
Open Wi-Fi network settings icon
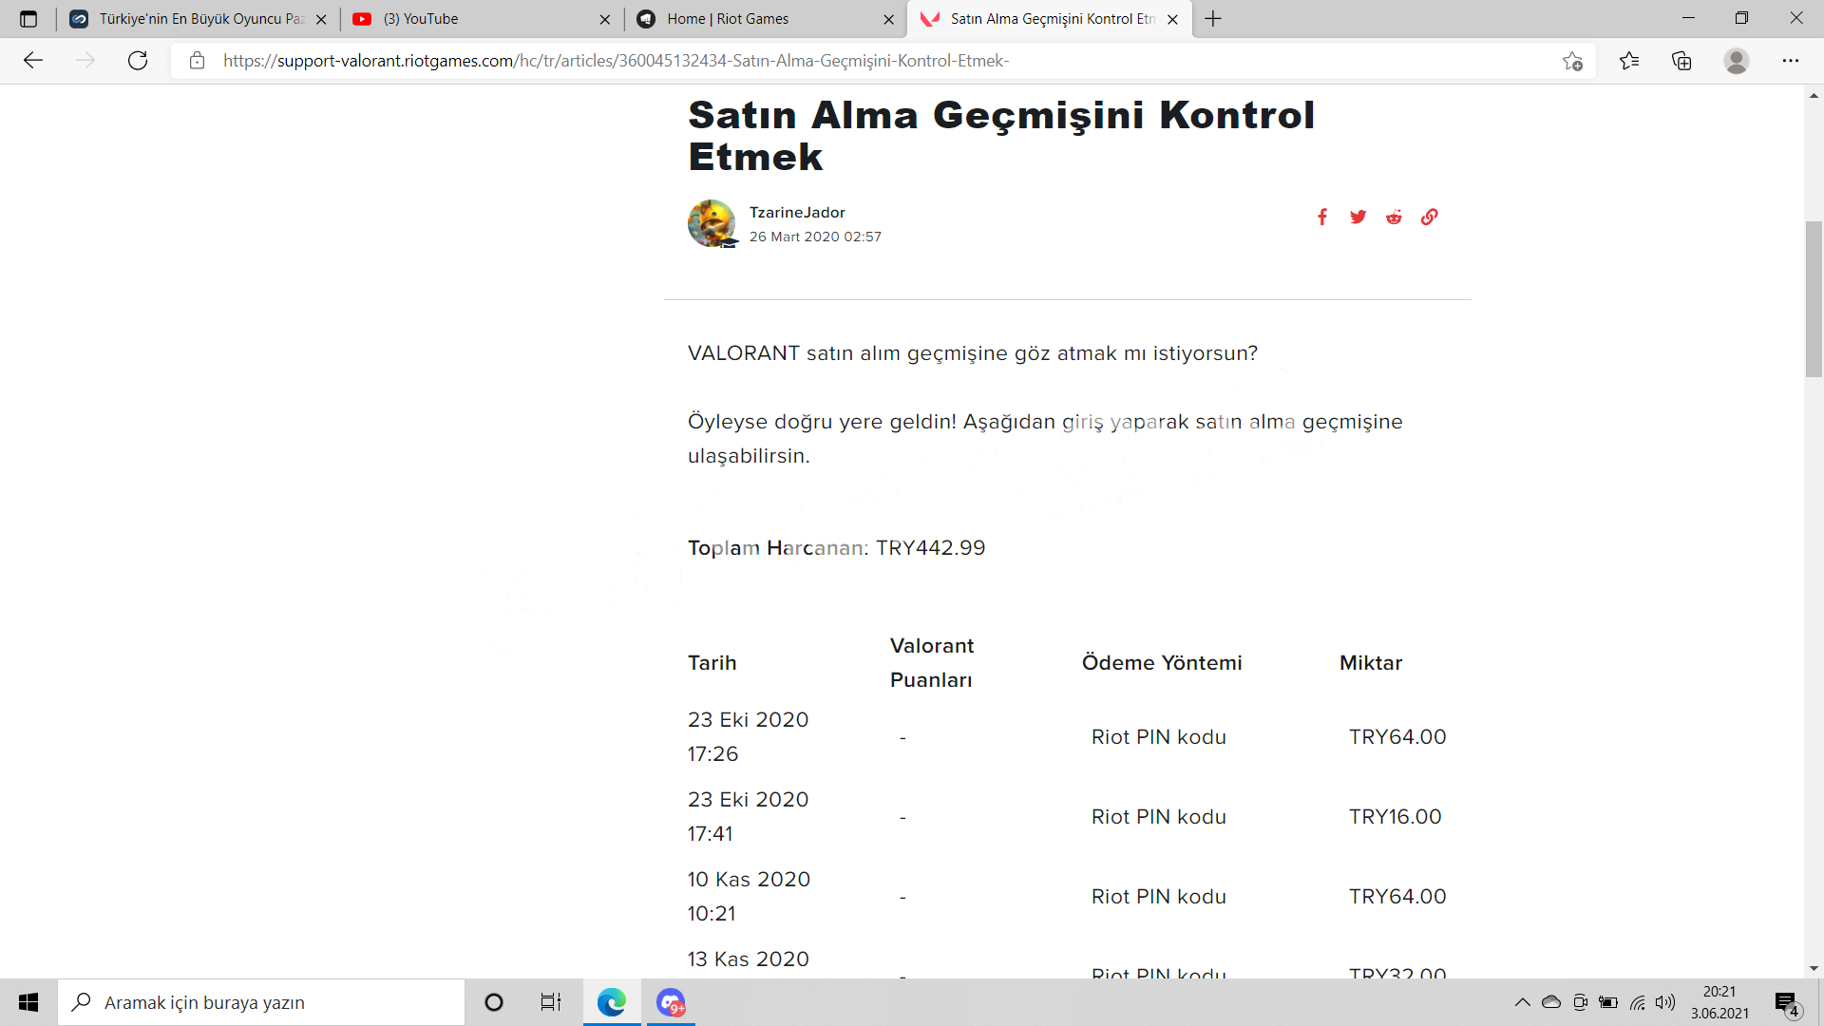coord(1638,1002)
